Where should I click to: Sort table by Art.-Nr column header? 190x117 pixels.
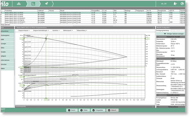[150, 10]
